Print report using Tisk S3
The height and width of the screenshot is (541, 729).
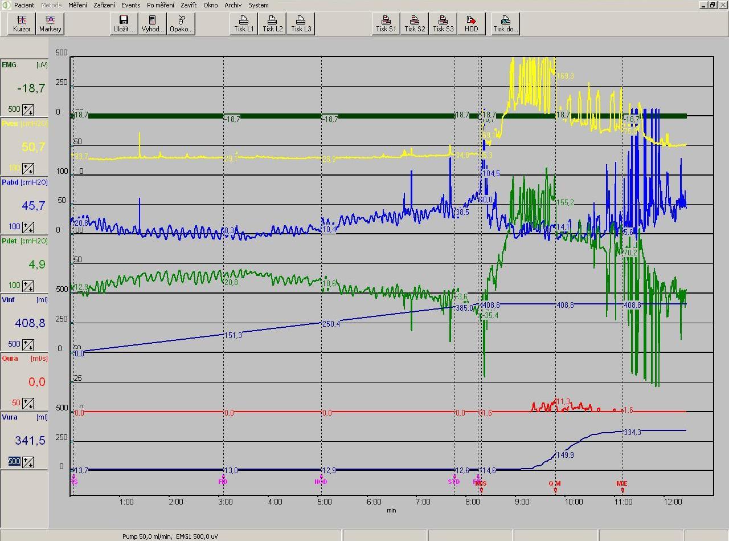click(443, 24)
